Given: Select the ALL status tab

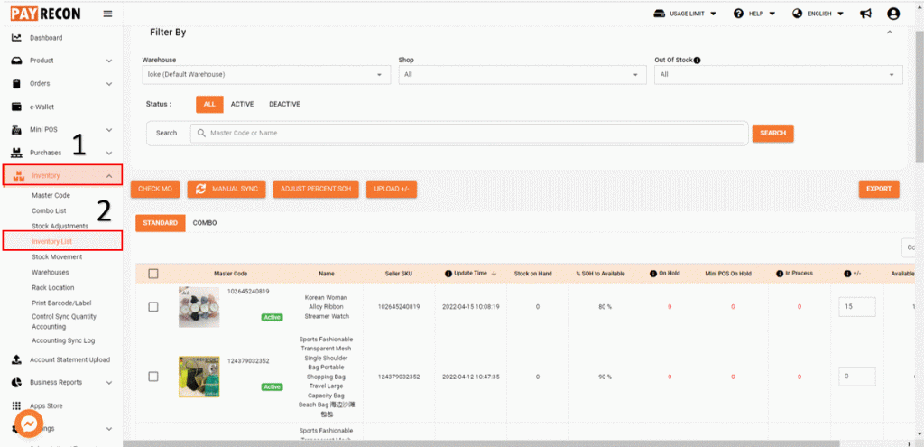Looking at the screenshot, I should coord(209,104).
